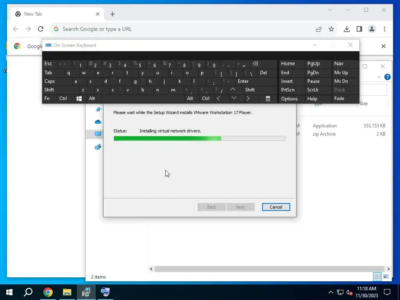This screenshot has width=400, height=300.
Task: Toggle right Alt key on On-Screen Keyboard
Action: click(192, 98)
